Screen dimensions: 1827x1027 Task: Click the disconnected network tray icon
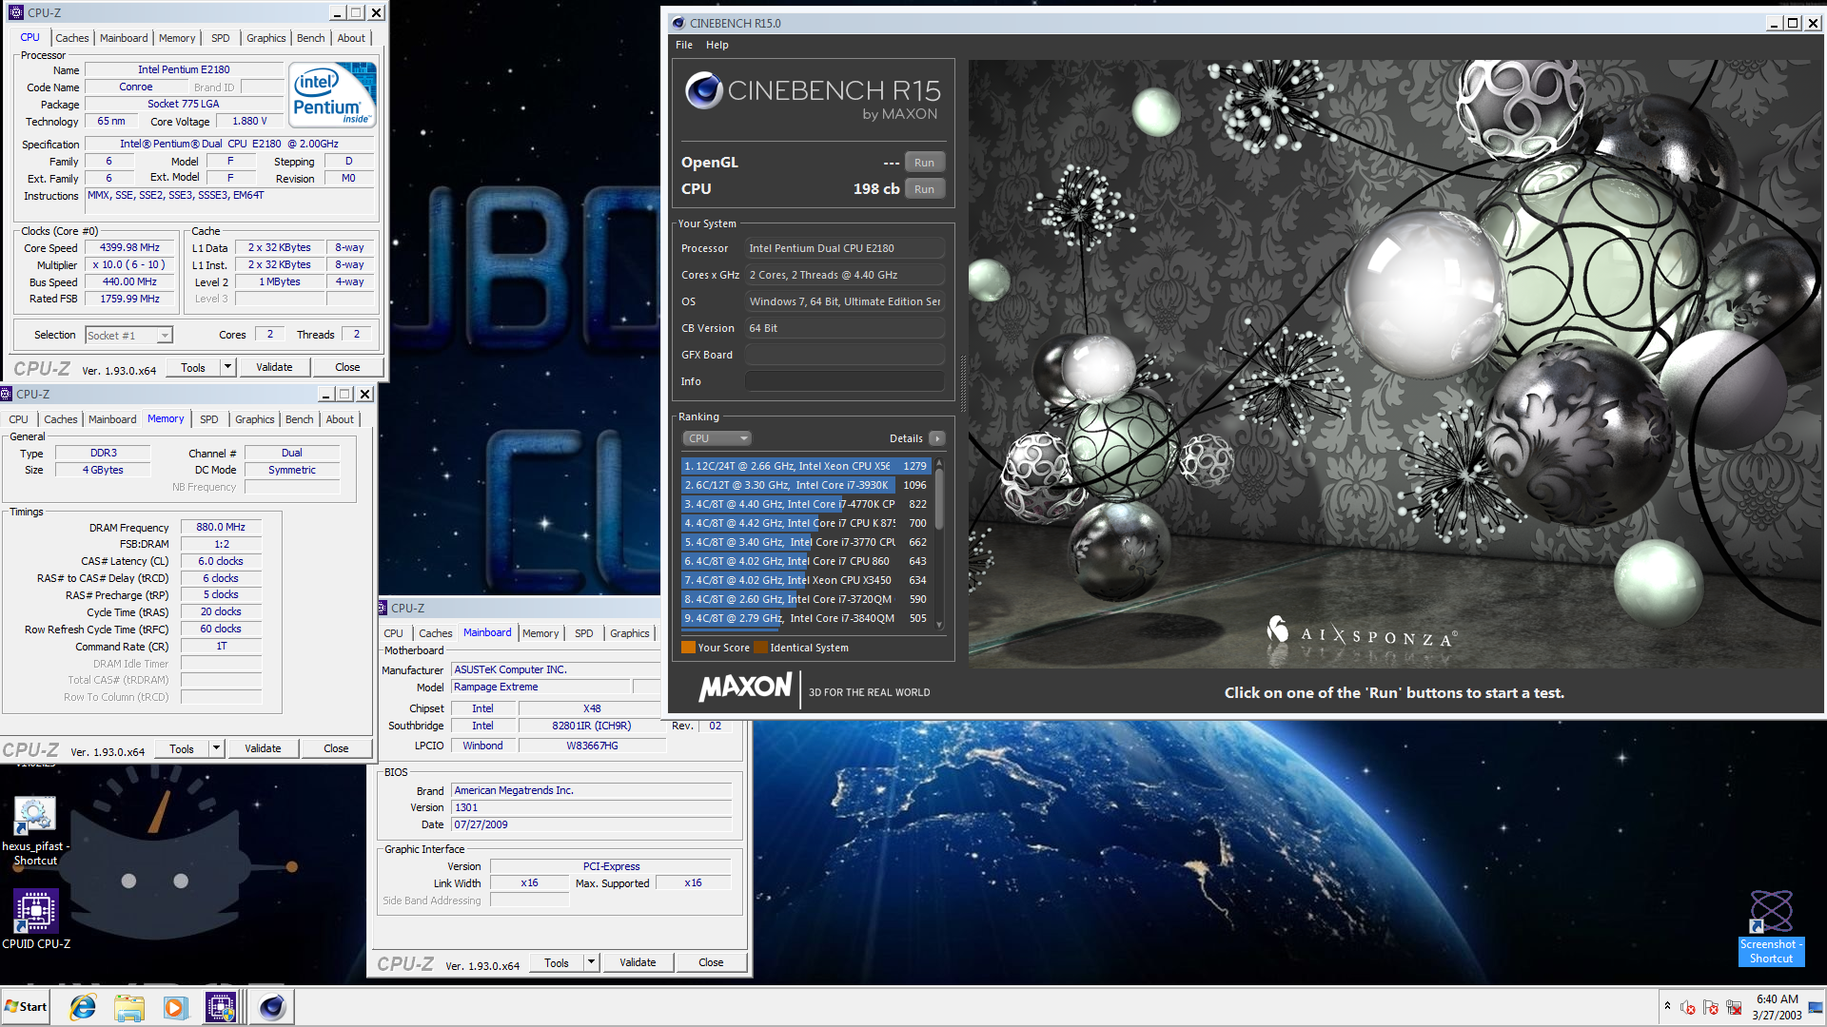1734,1007
